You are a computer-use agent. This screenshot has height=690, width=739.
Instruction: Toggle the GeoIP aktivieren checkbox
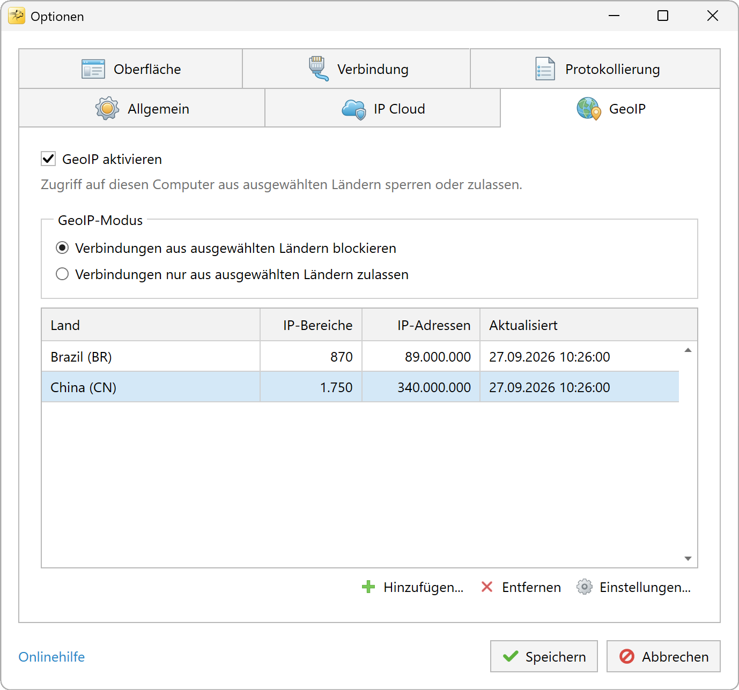coord(48,159)
